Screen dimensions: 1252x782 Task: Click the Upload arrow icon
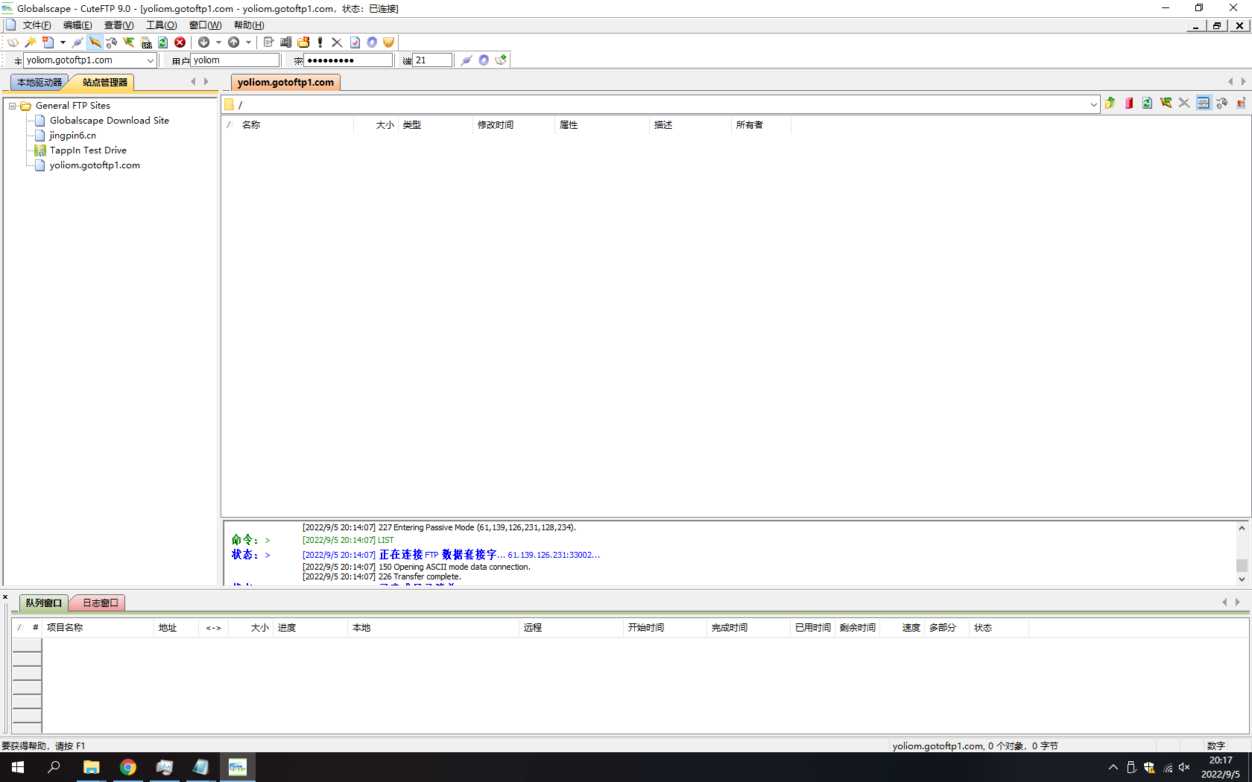coord(233,42)
